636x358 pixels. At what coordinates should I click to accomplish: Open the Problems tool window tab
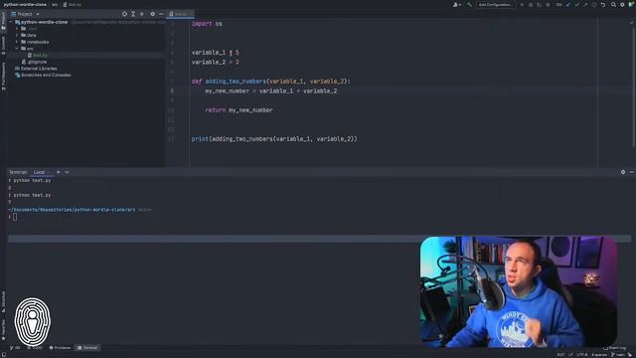[x=60, y=348]
